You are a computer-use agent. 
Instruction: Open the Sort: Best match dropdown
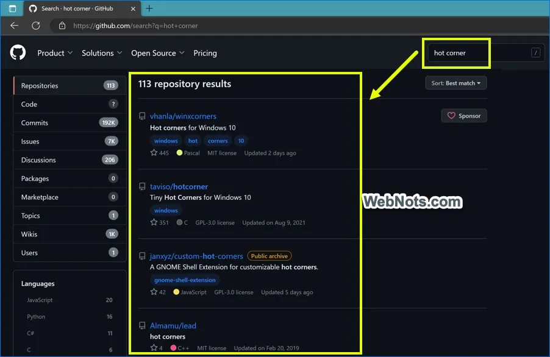click(x=455, y=83)
